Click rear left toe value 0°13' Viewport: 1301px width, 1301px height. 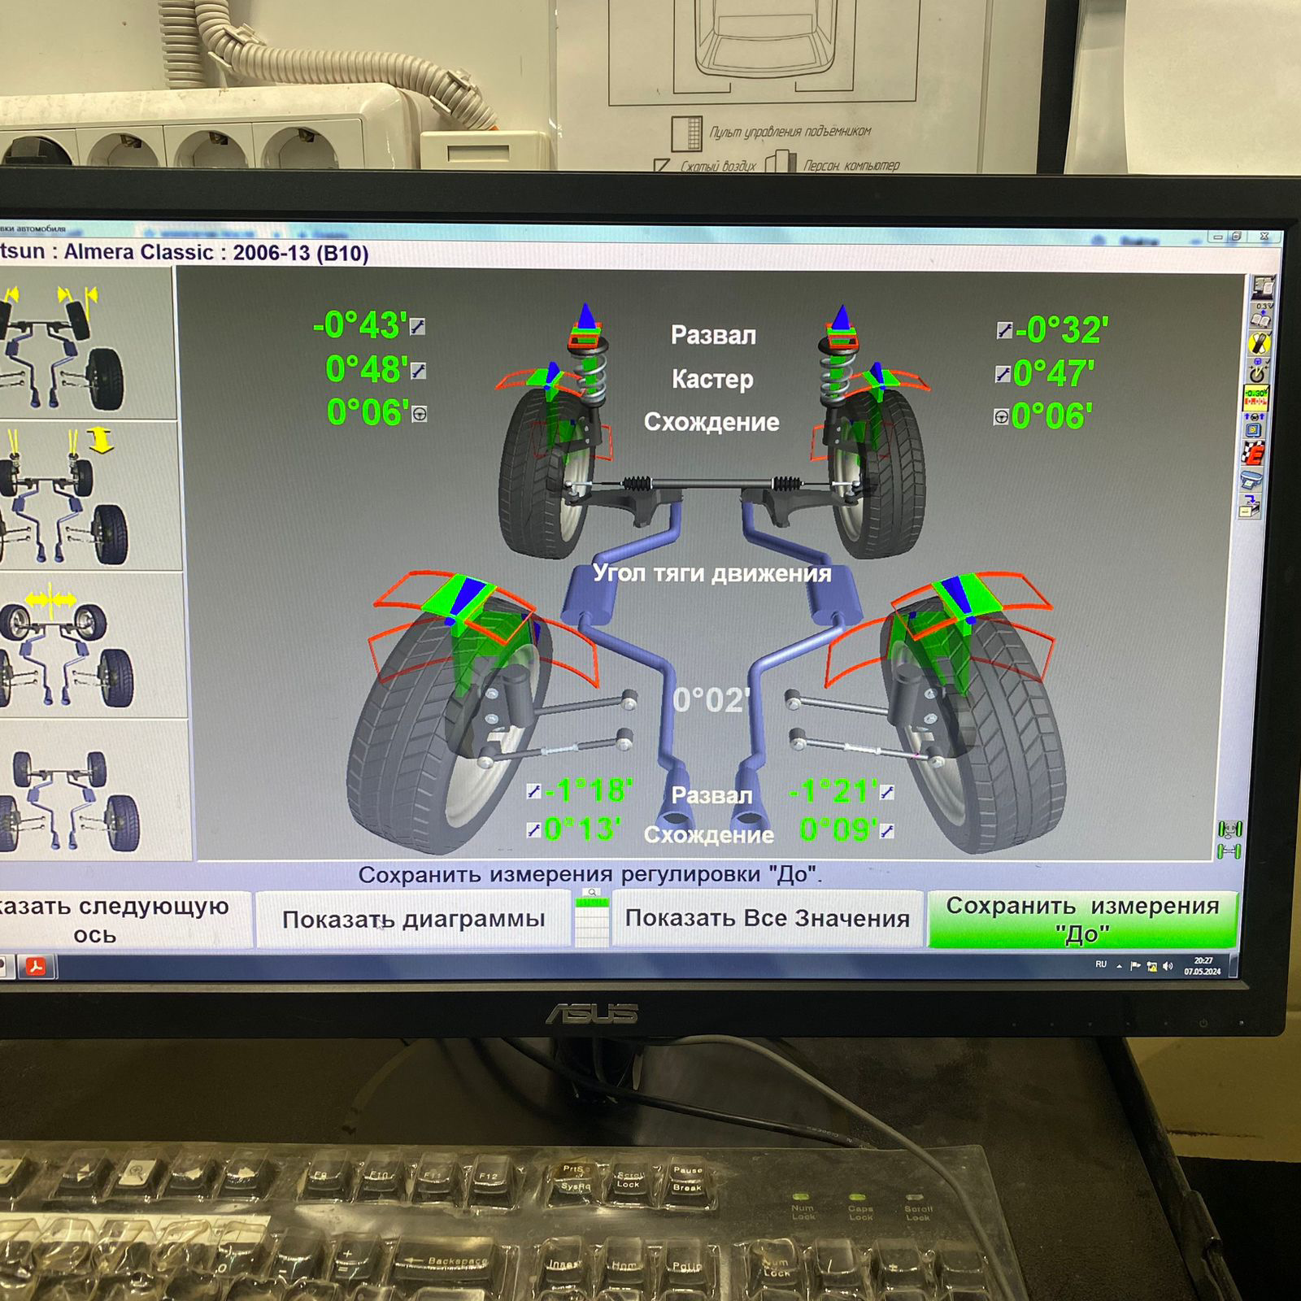[x=583, y=829]
